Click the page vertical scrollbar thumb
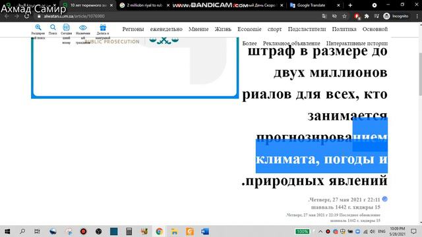The image size is (422, 237). (x=420, y=74)
